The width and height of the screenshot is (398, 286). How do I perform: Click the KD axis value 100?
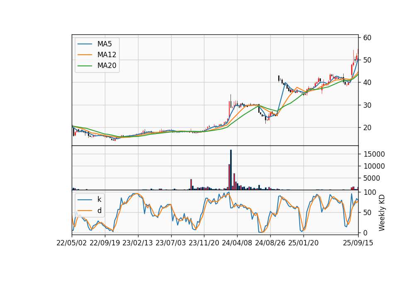(x=370, y=192)
